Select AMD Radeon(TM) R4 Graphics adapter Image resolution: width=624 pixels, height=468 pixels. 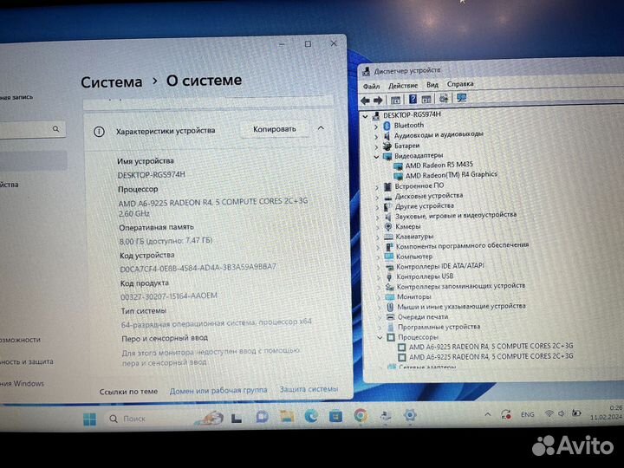[451, 175]
